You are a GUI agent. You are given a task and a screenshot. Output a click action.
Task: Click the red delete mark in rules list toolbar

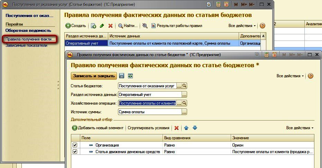(x=110, y=26)
